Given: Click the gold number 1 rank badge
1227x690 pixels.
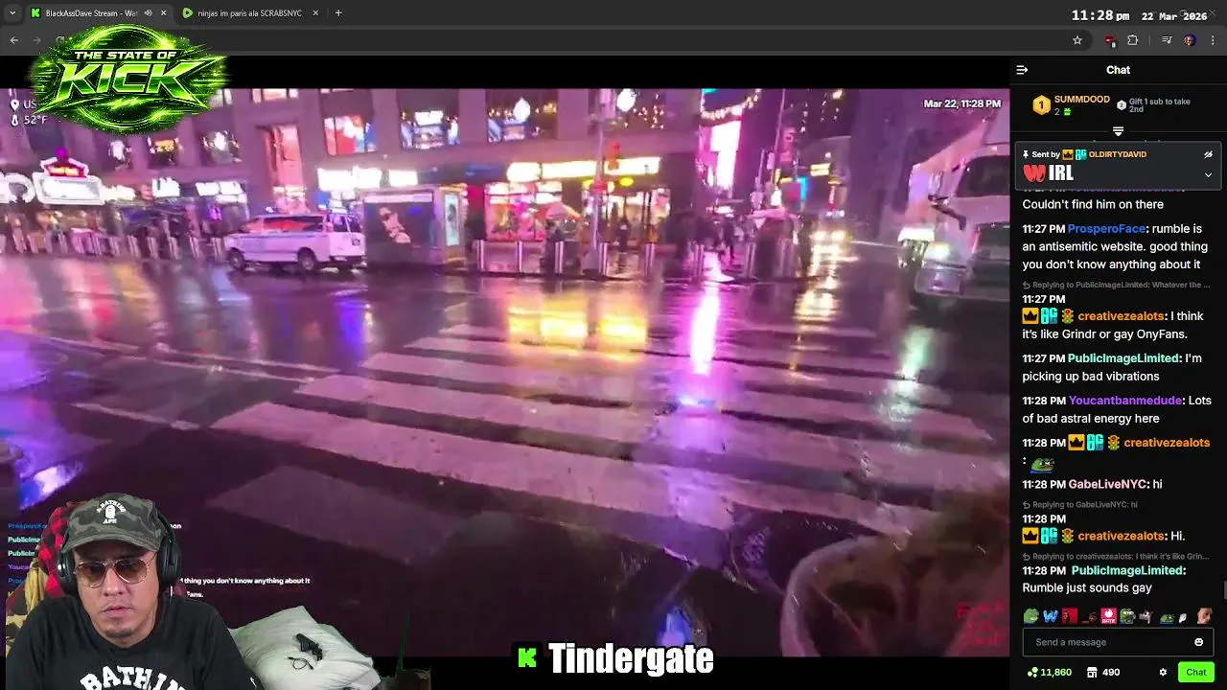Looking at the screenshot, I should tap(1041, 105).
